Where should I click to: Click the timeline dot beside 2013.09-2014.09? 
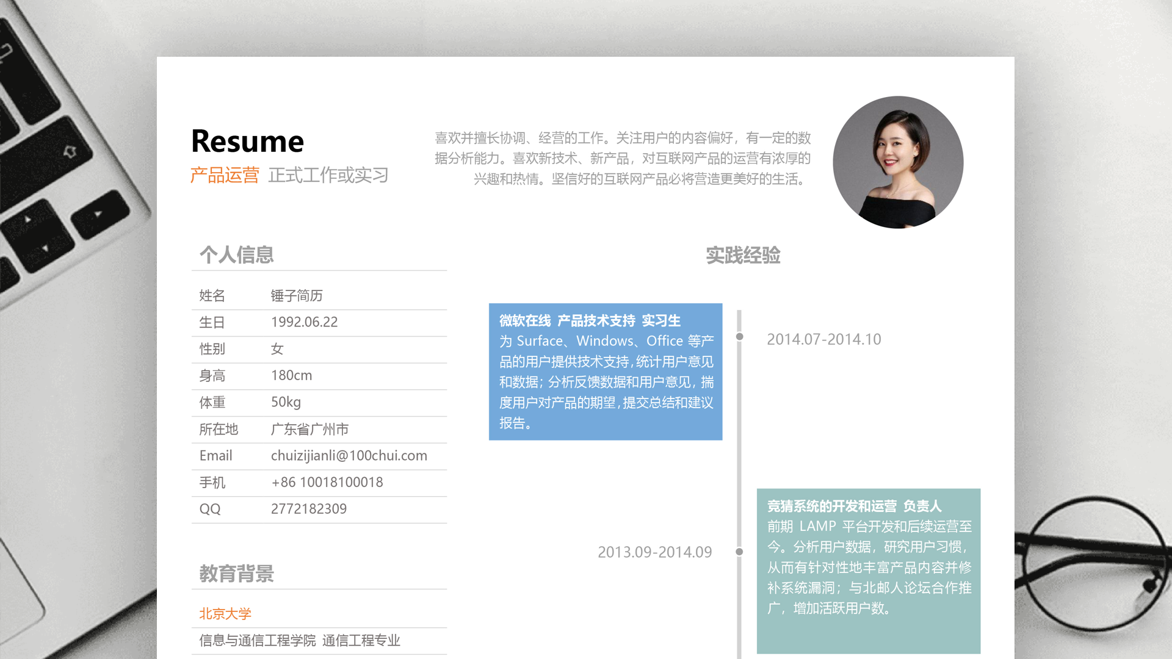[x=739, y=552]
